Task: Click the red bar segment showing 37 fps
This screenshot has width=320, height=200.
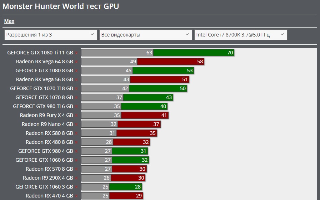Action: click(139, 124)
